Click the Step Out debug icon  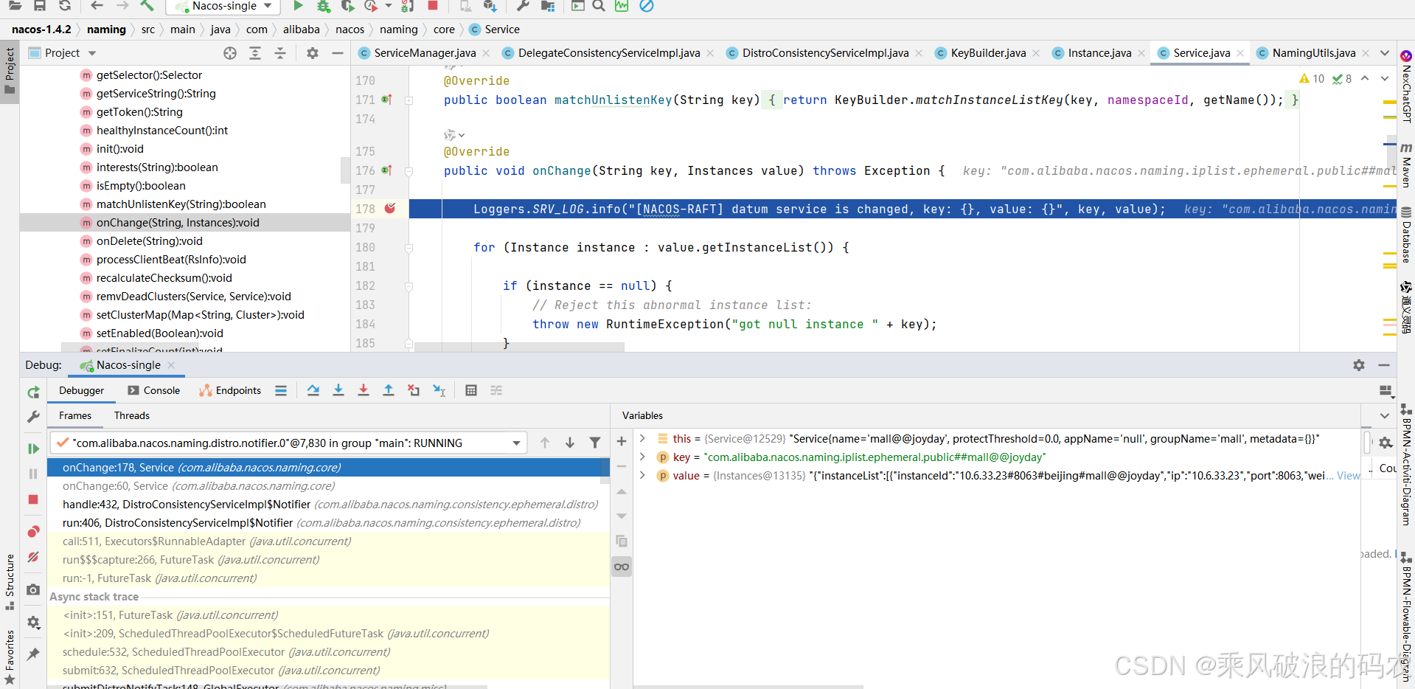[x=389, y=391]
